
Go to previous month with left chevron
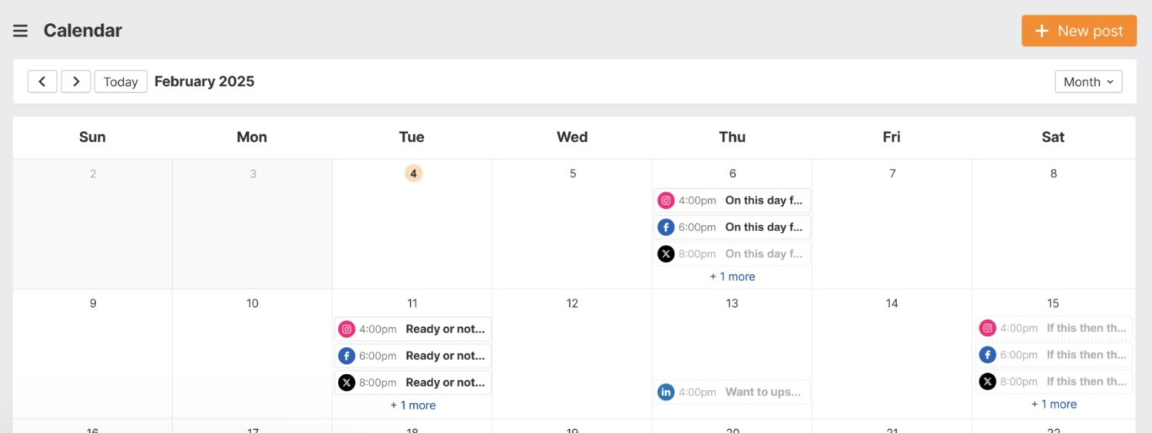click(42, 81)
